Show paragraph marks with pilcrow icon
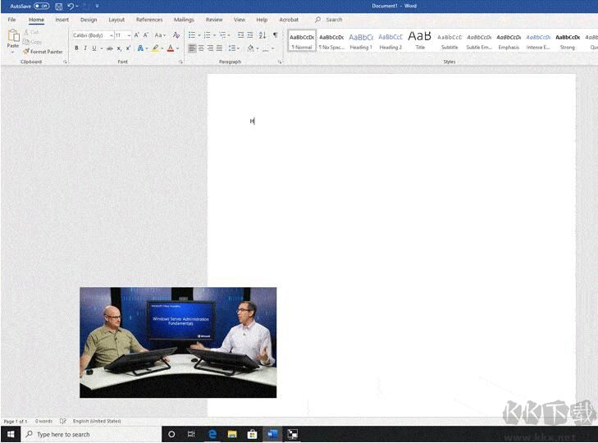 coord(275,35)
